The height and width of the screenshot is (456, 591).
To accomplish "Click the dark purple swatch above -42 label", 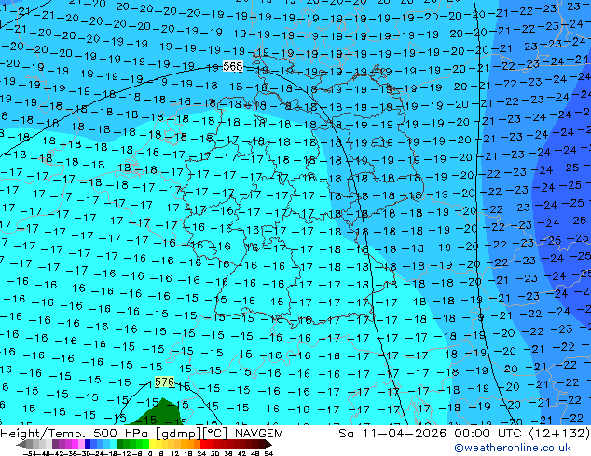I will 55,445.
